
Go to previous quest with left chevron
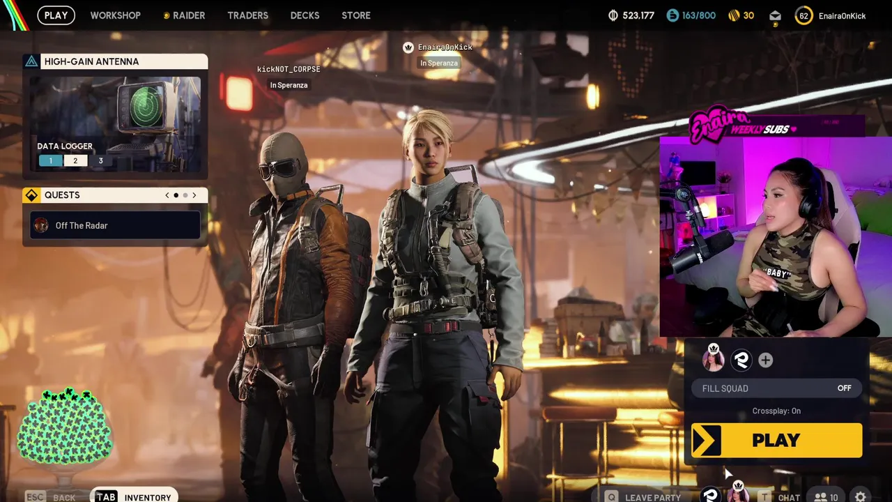pos(167,195)
